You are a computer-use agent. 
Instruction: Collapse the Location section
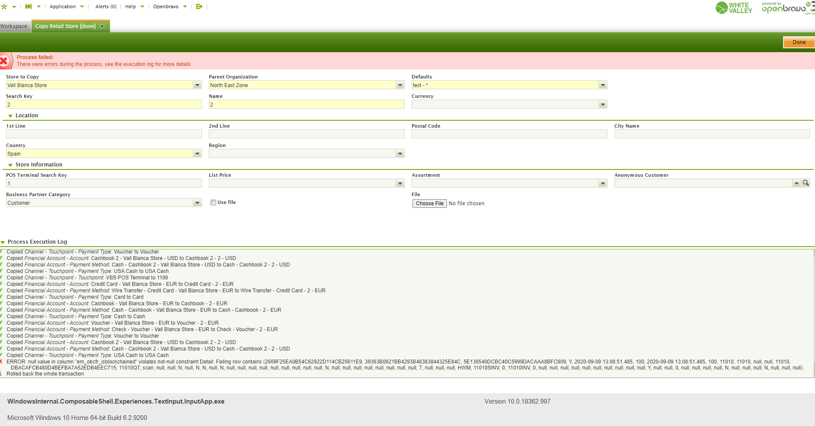[x=10, y=116]
